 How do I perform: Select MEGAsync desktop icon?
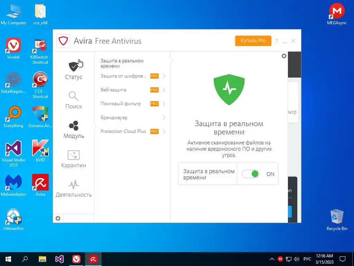pyautogui.click(x=337, y=14)
